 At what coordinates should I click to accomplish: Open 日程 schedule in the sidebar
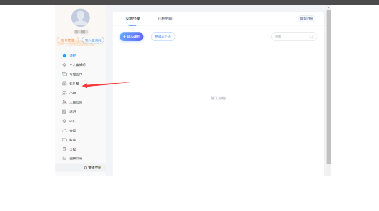click(72, 149)
